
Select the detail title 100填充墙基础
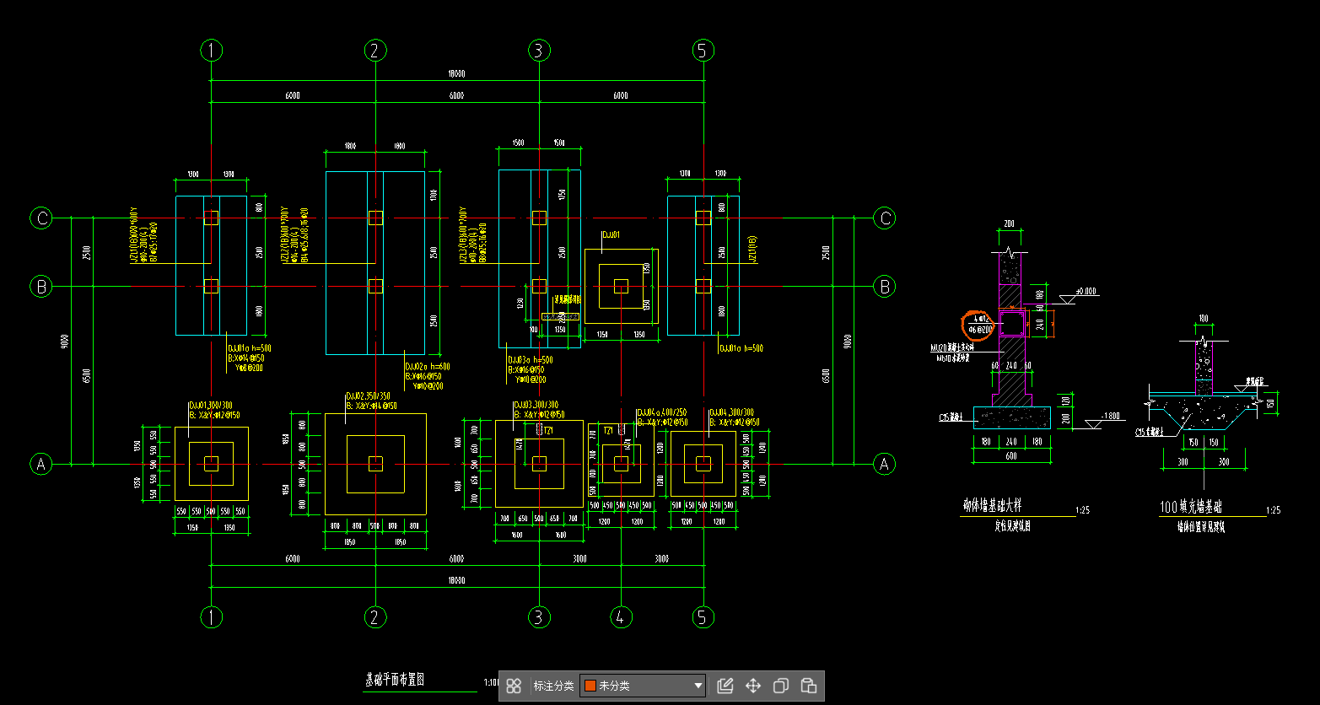pyautogui.click(x=1191, y=508)
